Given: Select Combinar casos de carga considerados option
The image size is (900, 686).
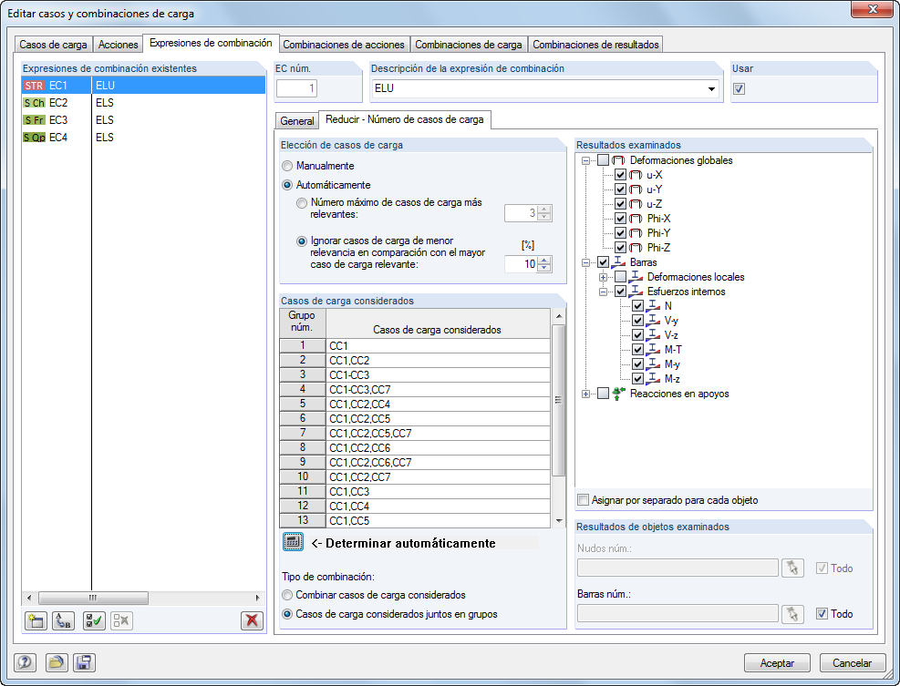Looking at the screenshot, I should pyautogui.click(x=287, y=595).
